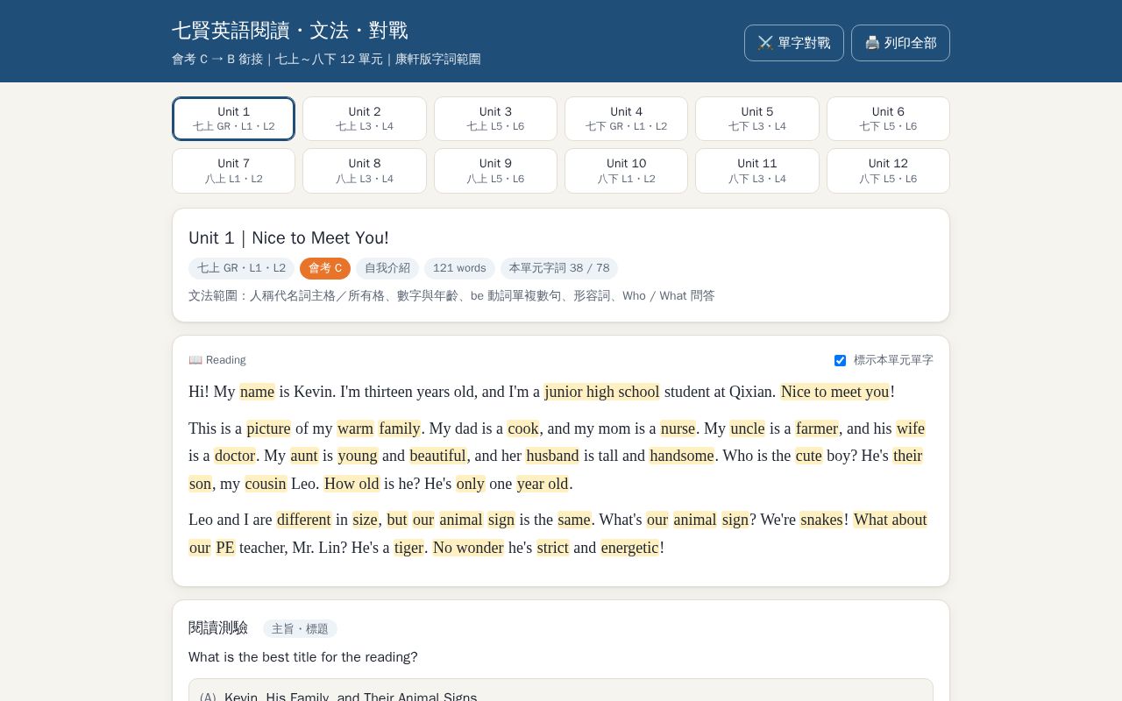Click the site title 七賢英語閱讀・文法・對戰
The width and height of the screenshot is (1122, 701).
pos(290,31)
